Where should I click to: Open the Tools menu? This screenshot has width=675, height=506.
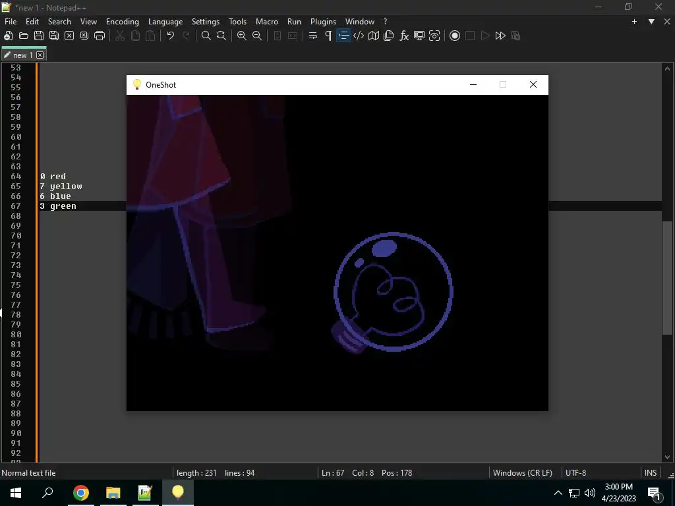[237, 22]
